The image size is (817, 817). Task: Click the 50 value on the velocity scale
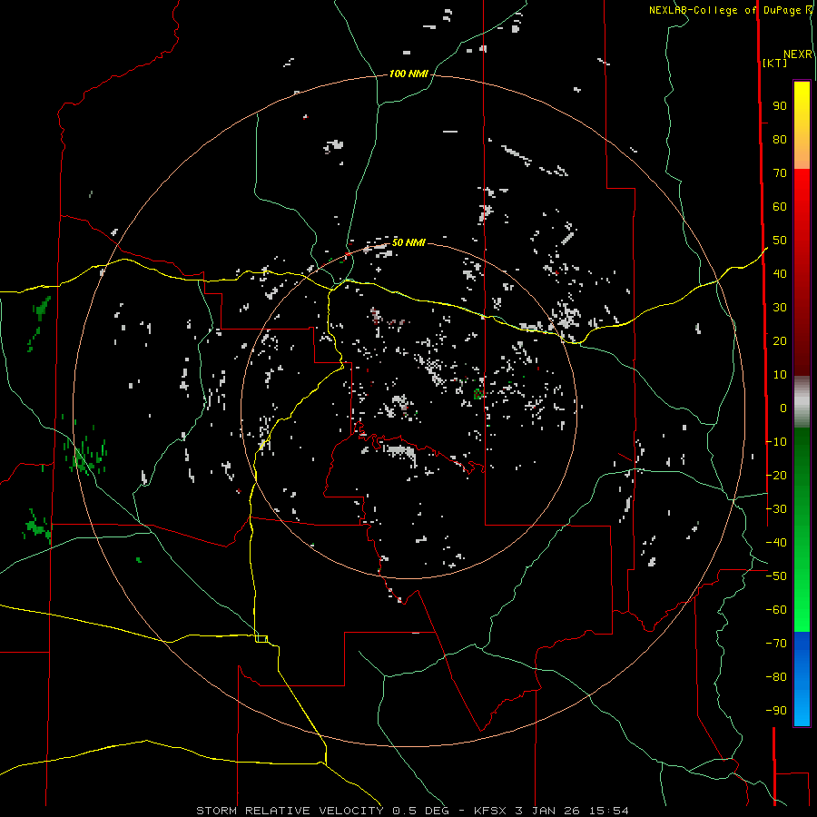pyautogui.click(x=780, y=241)
